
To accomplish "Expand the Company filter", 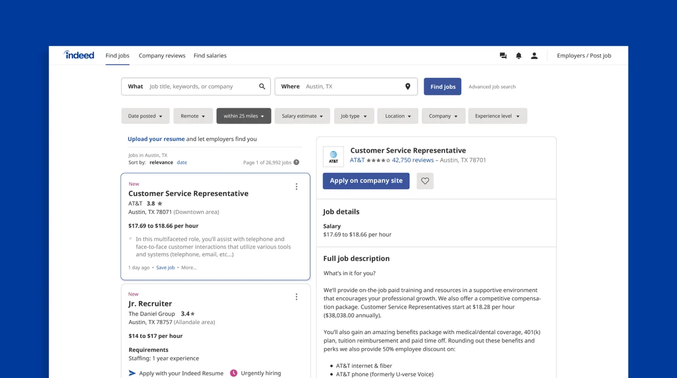I will [x=443, y=116].
